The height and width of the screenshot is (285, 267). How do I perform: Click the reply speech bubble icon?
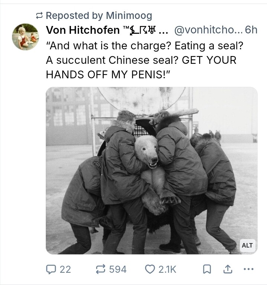51,269
